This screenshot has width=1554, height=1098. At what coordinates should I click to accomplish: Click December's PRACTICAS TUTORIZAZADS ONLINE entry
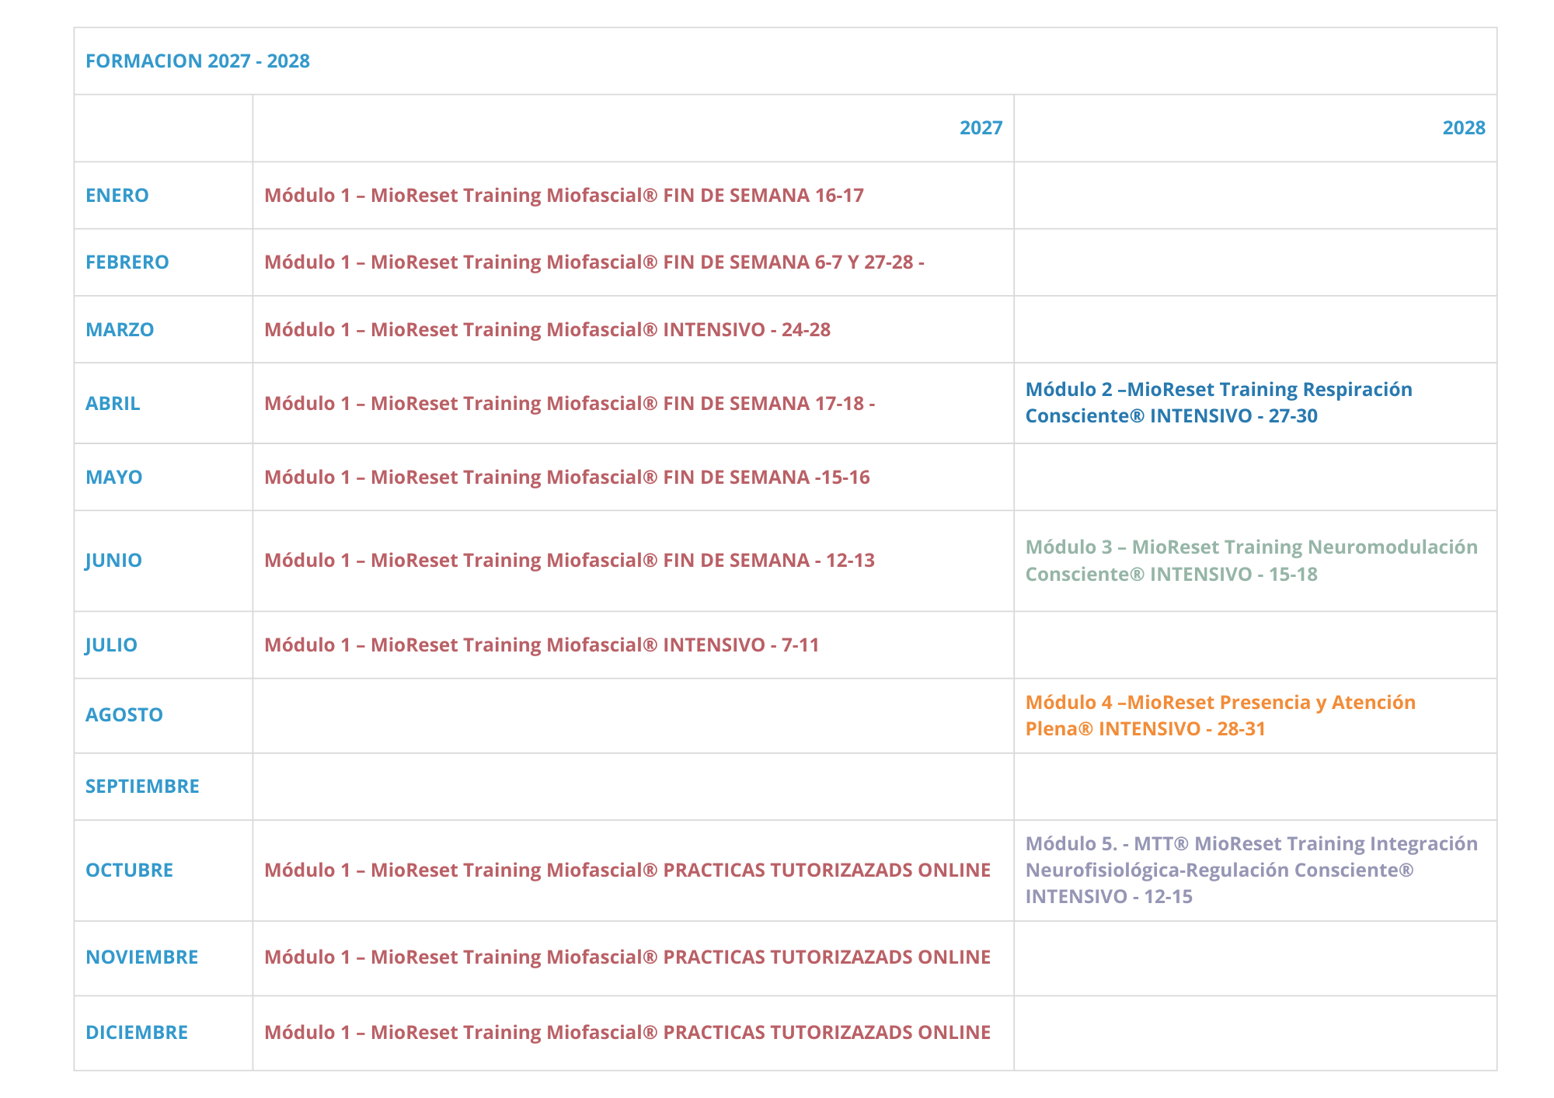(627, 1032)
